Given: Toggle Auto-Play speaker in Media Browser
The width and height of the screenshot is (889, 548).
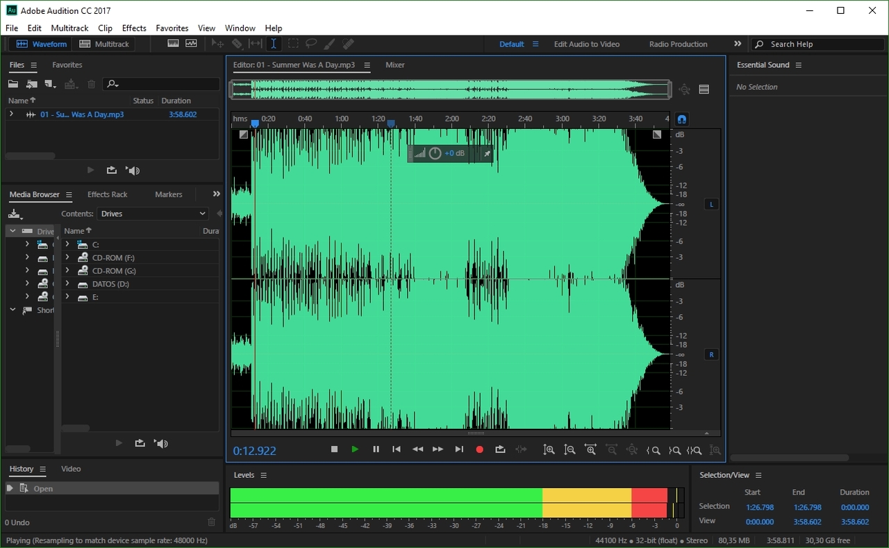Looking at the screenshot, I should (161, 443).
